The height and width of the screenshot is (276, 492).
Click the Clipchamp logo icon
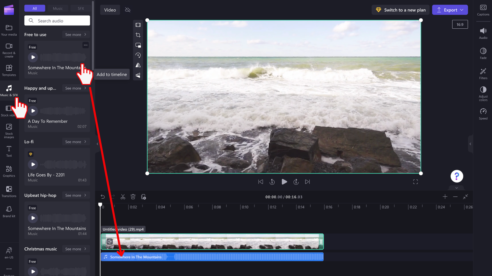9,10
